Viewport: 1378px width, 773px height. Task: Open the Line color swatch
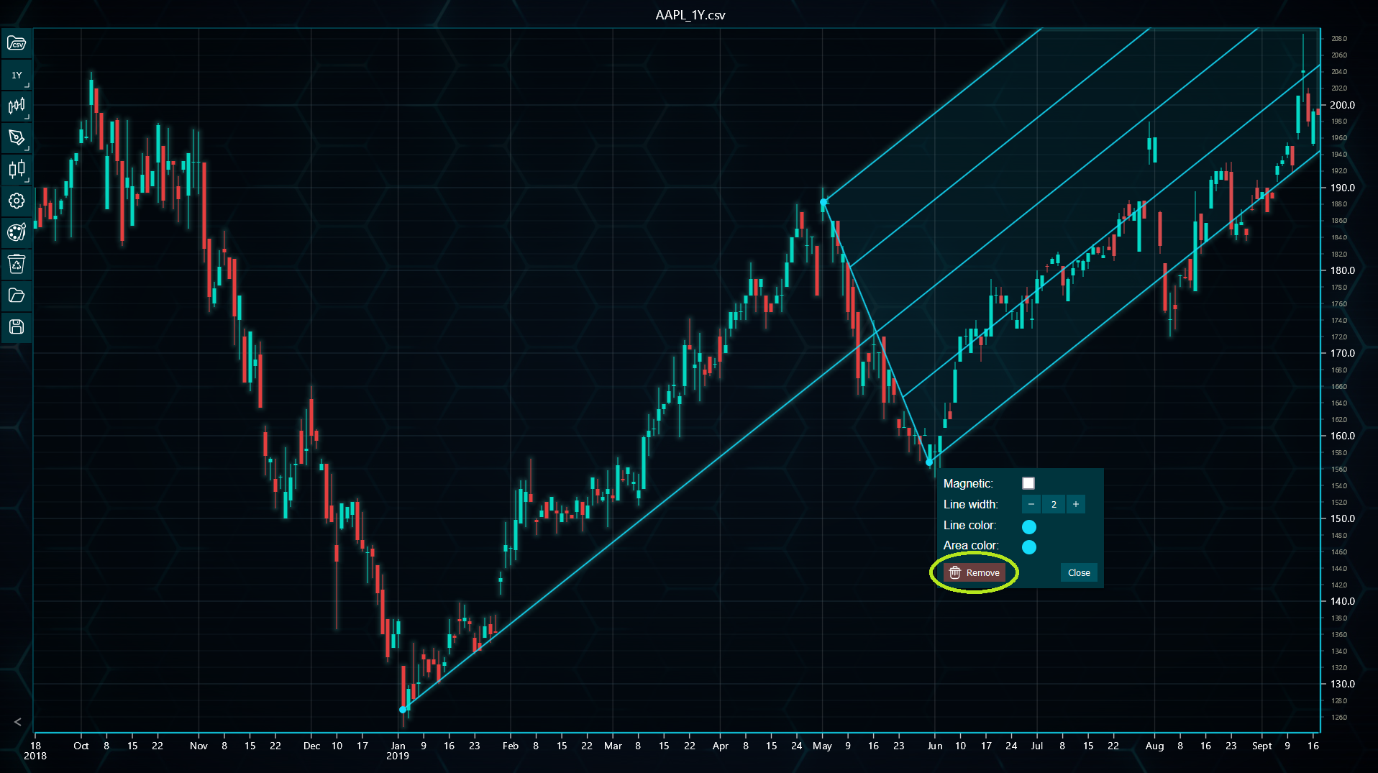click(1029, 526)
